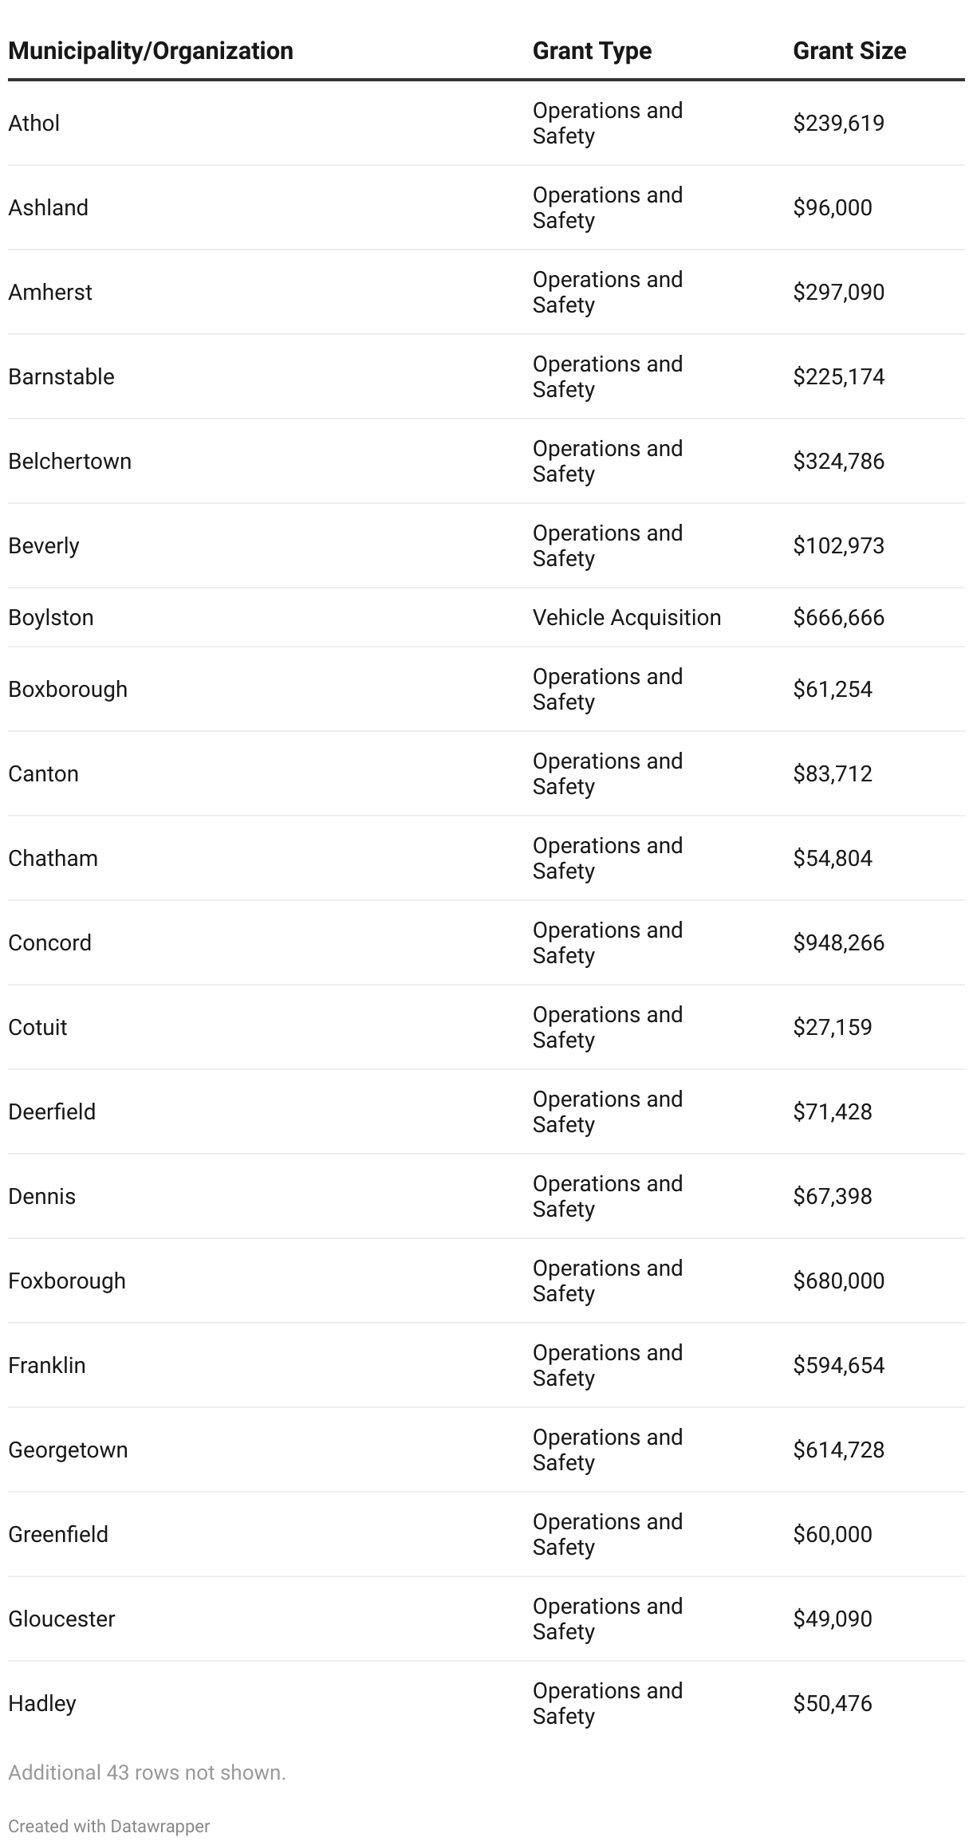Click the Additional 43 rows not shown note
The height and width of the screenshot is (1845, 973).
[x=147, y=1772]
